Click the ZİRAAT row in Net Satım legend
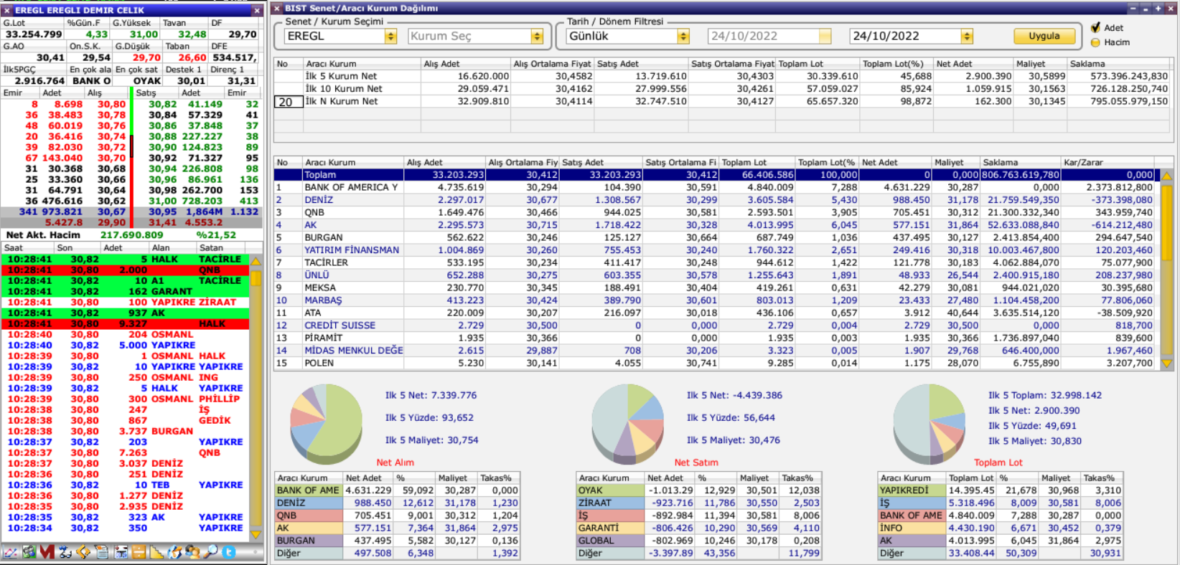The width and height of the screenshot is (1180, 565). coord(698,503)
